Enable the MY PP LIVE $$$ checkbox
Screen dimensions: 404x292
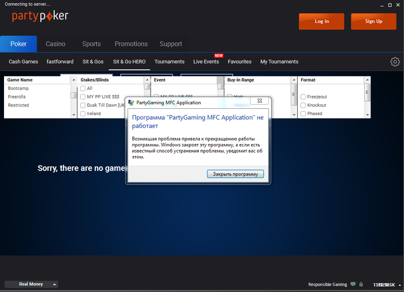click(x=83, y=97)
